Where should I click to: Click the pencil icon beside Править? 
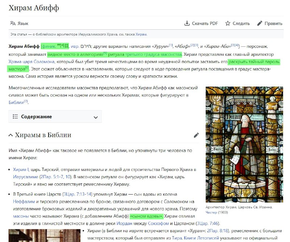(x=260, y=23)
